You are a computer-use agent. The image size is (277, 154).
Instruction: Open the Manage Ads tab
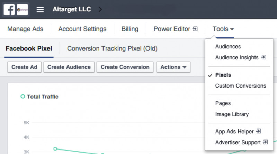tap(25, 29)
